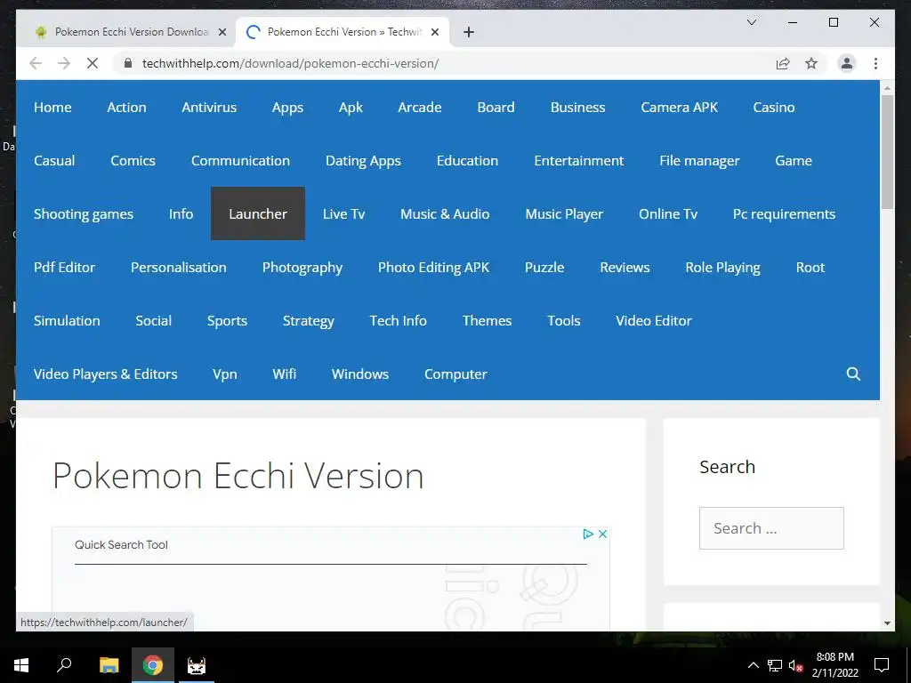Open the Windows notification center
Screen dimensions: 911x683
coord(882,665)
